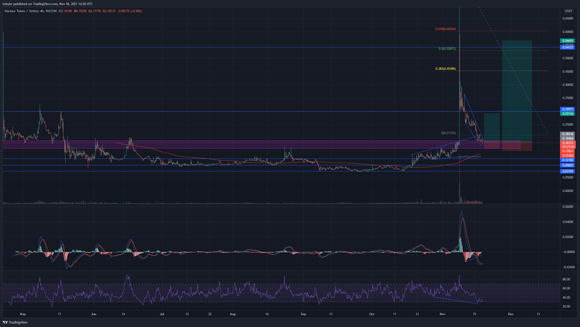Click the May label on time axis
The image size is (580, 327).
tap(22, 314)
